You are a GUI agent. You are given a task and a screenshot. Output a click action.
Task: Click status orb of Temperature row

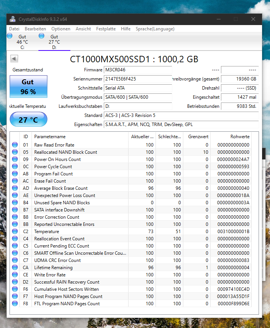(15, 231)
